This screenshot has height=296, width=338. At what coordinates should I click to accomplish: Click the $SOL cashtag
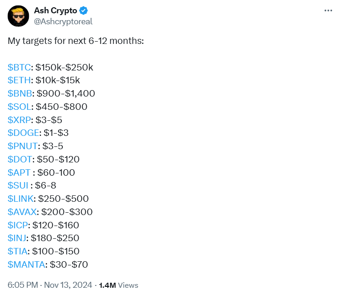(x=19, y=107)
